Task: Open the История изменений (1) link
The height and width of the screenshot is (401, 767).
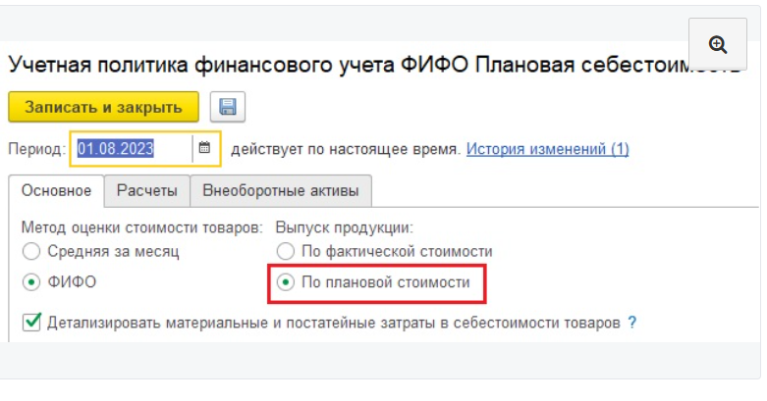Action: click(547, 149)
